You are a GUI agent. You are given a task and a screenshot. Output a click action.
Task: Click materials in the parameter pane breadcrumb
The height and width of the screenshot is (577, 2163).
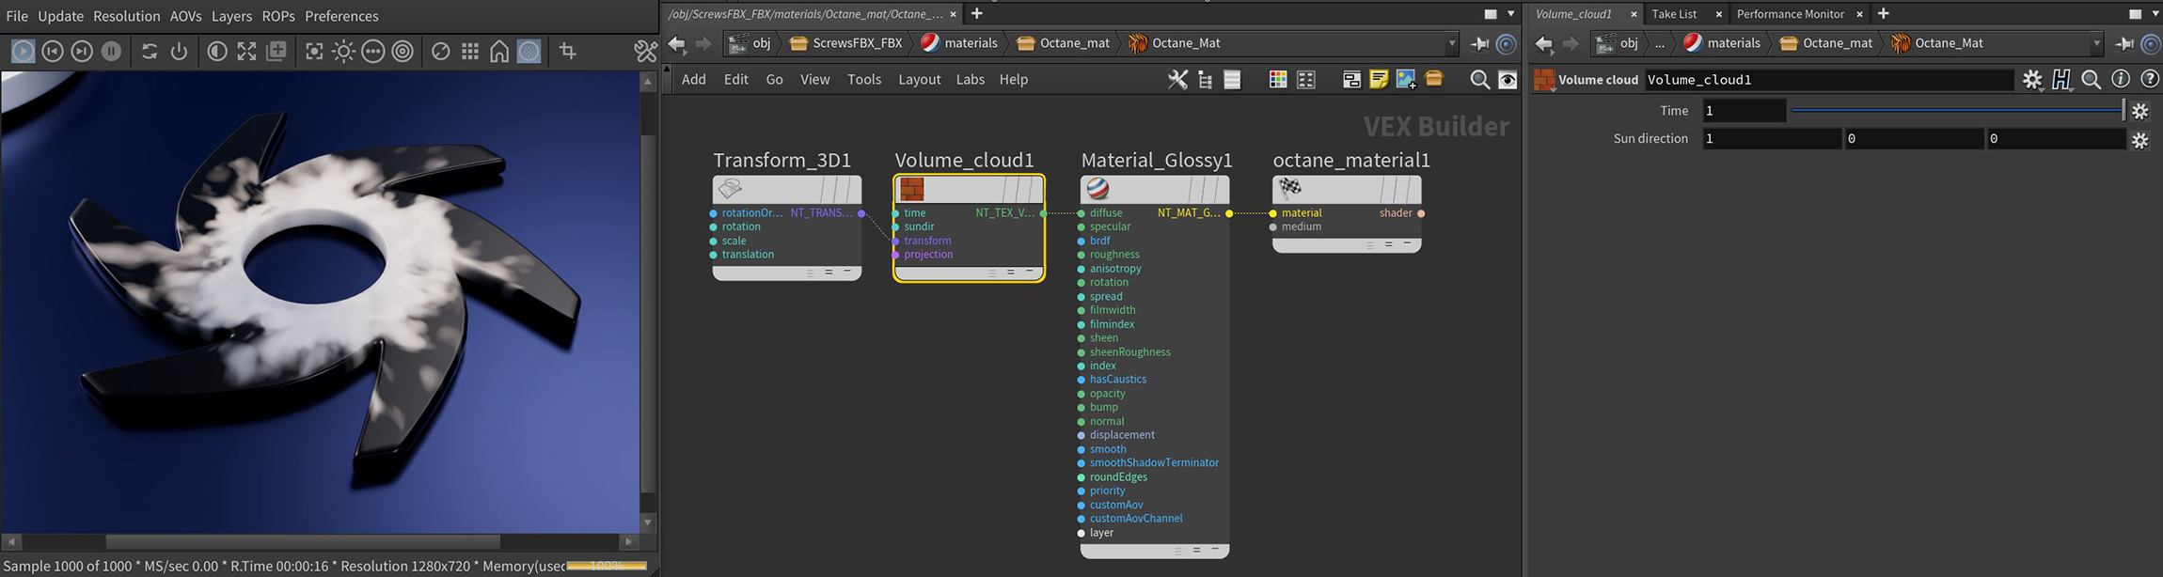[x=1732, y=43]
